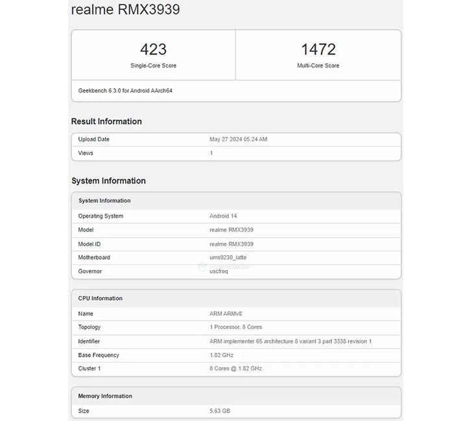Click the Upload Date label

pyautogui.click(x=93, y=139)
